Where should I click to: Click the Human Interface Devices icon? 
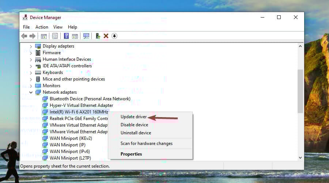(38, 59)
